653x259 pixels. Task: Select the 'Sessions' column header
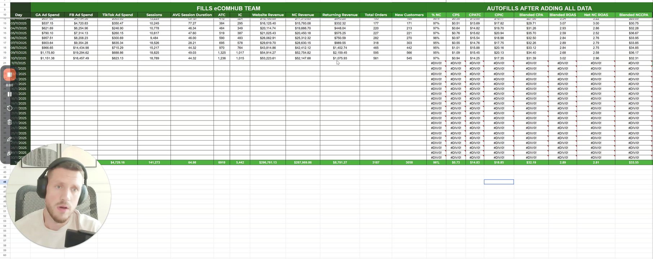tap(154, 15)
